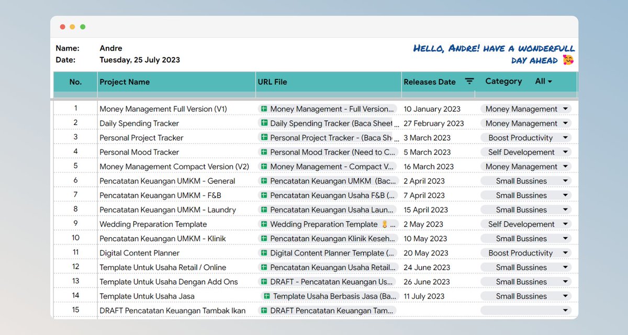This screenshot has width=628, height=335.
Task: Open the Sheets icon for Digital Content Planner
Action: (x=263, y=253)
